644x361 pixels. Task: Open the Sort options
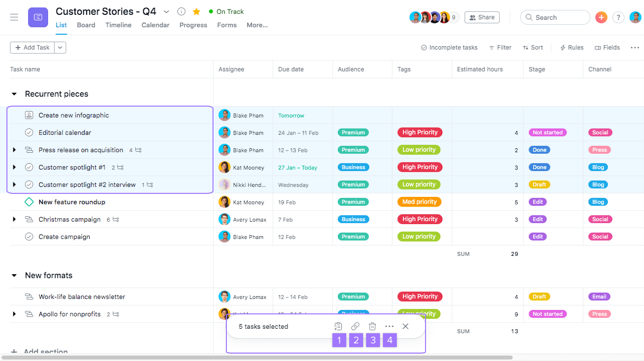[x=533, y=47]
